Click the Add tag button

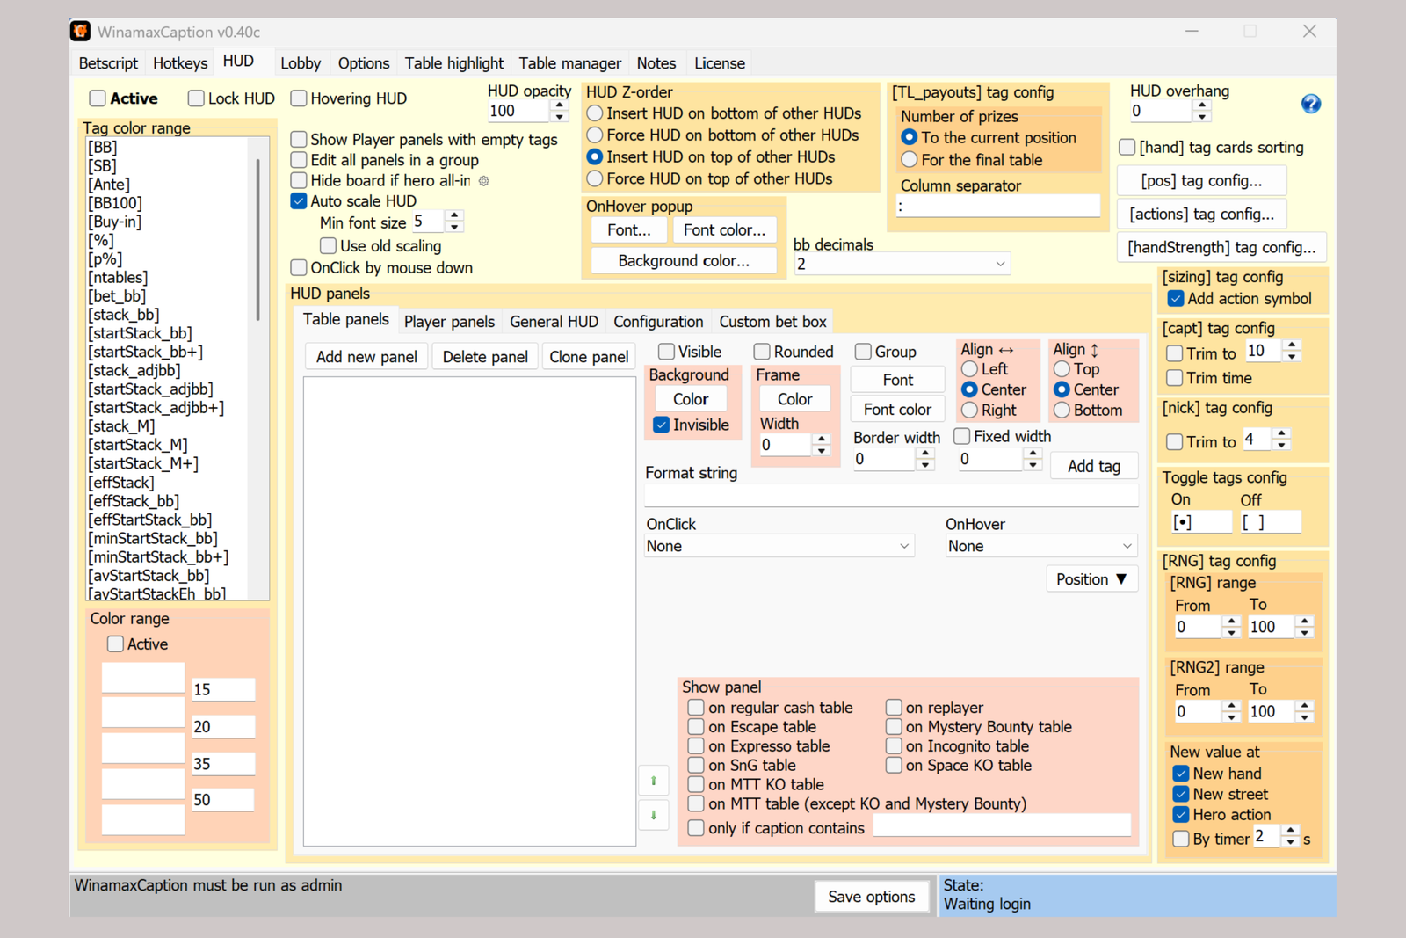1094,467
